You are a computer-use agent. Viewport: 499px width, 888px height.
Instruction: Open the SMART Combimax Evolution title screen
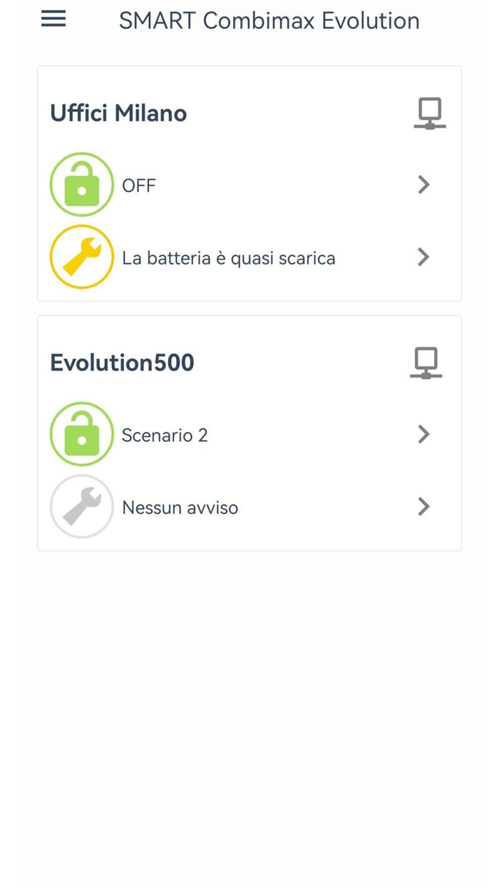[269, 20]
